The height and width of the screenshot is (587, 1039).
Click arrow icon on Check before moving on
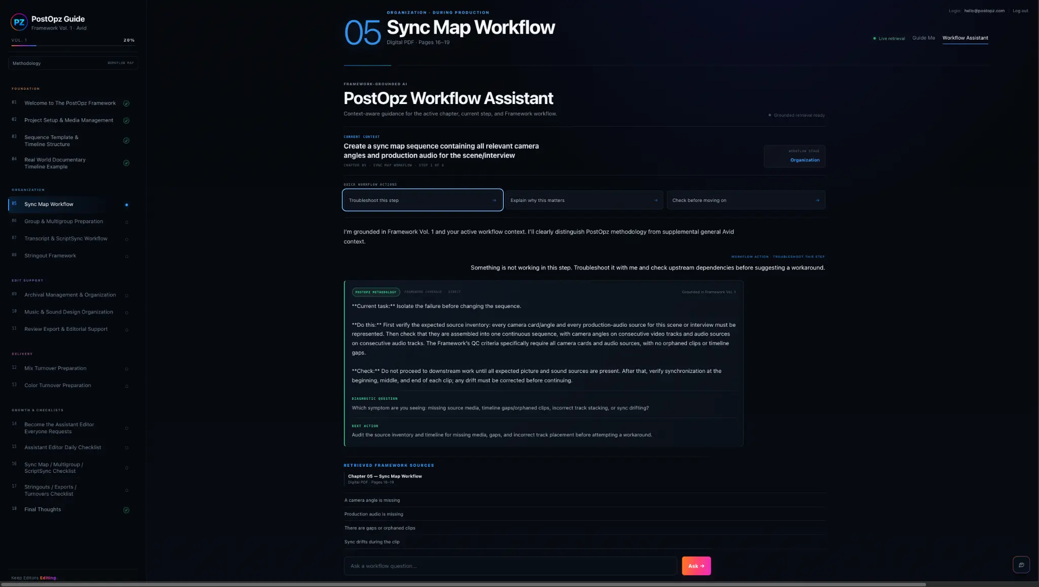(817, 200)
